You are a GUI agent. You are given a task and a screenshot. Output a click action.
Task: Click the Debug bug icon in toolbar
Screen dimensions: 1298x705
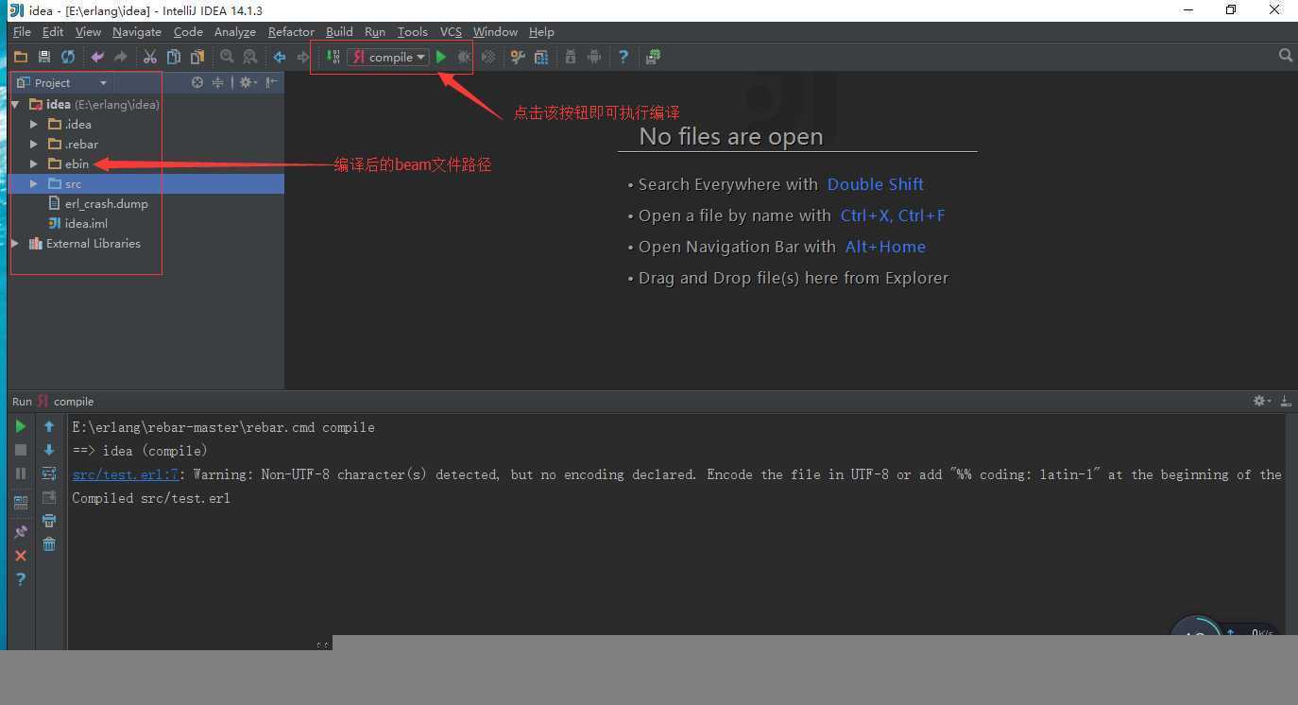(x=465, y=57)
